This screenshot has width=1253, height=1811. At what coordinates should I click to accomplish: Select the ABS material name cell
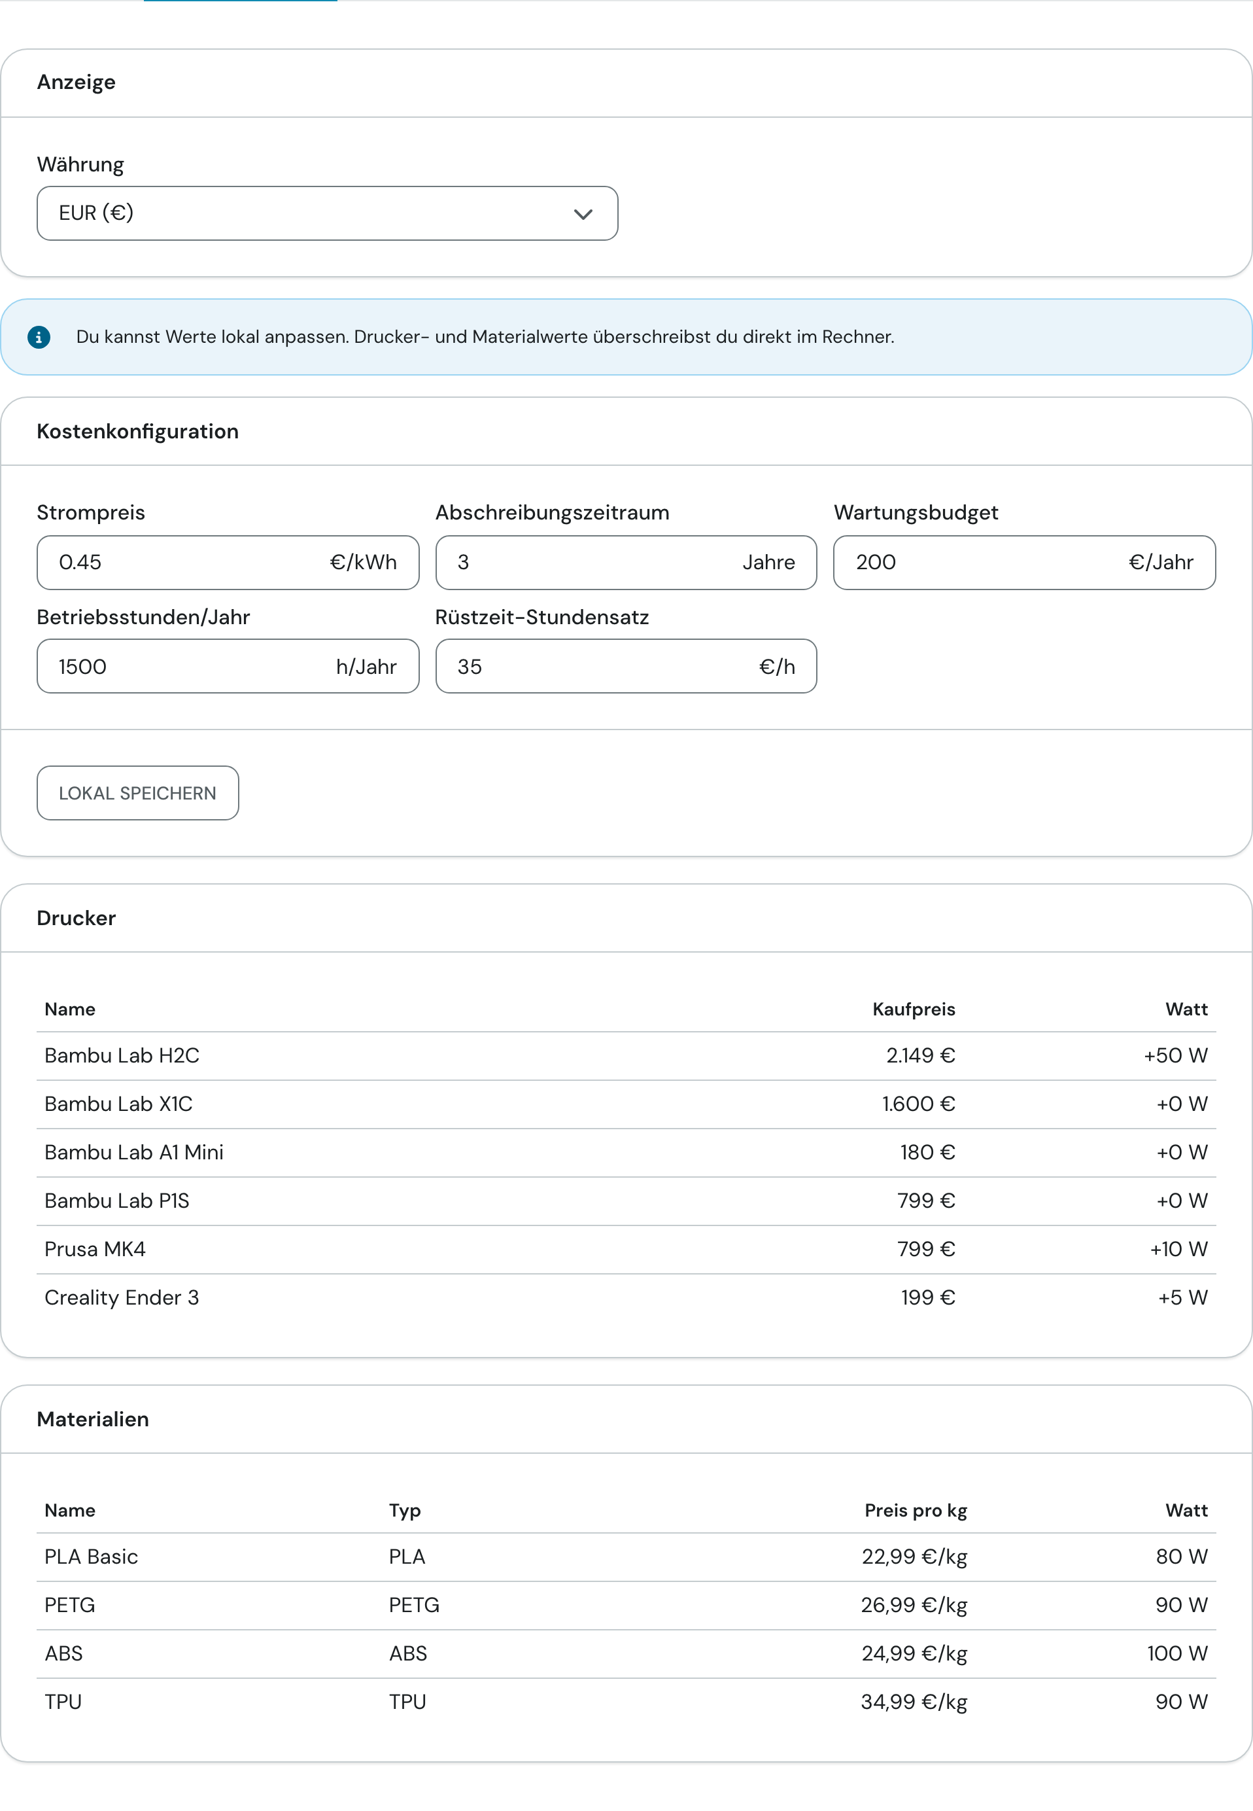[x=63, y=1654]
